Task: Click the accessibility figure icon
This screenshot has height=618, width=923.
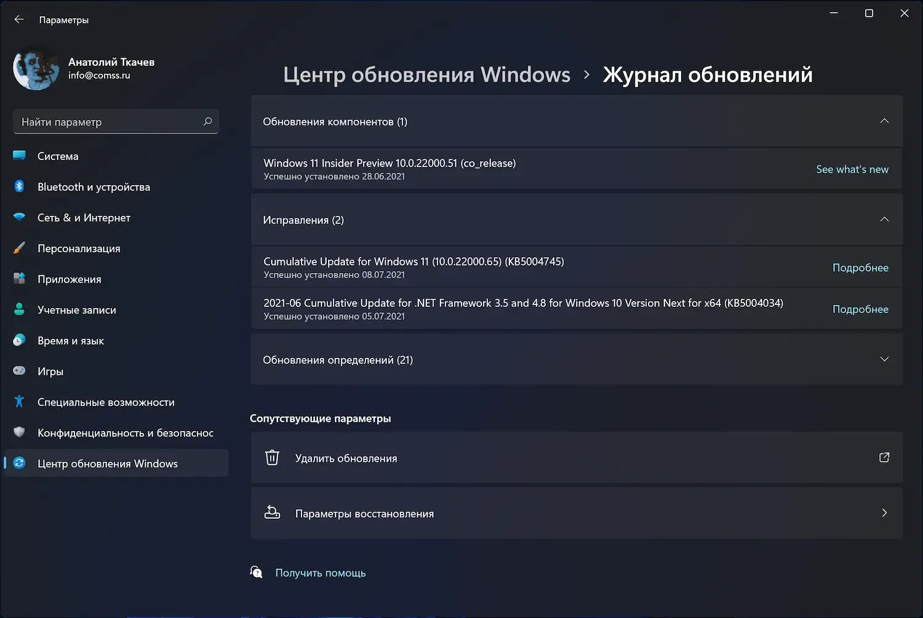Action: tap(19, 402)
